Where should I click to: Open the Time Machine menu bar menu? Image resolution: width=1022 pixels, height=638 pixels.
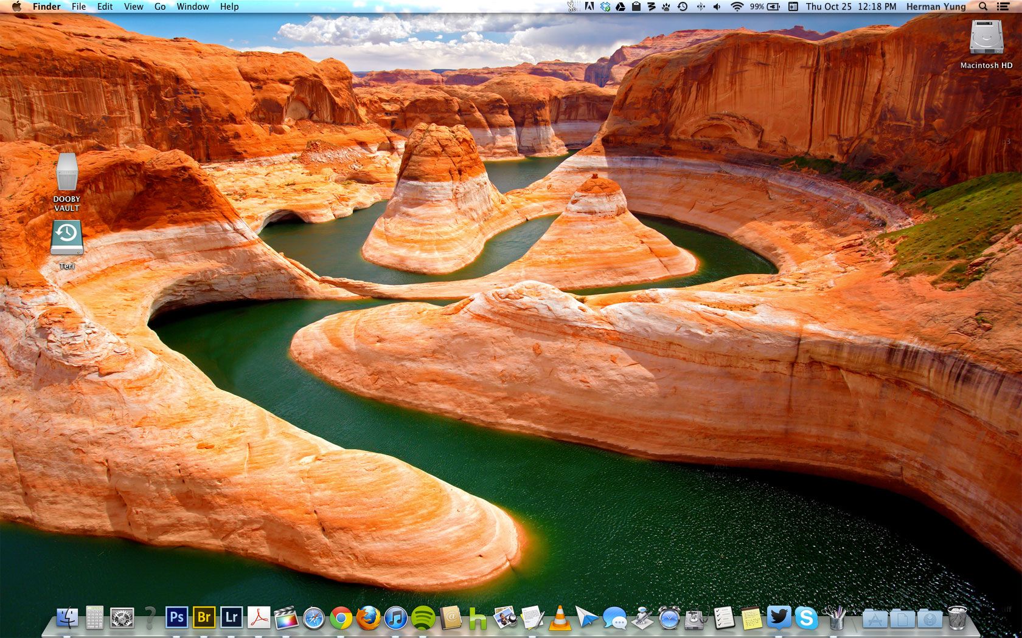683,6
